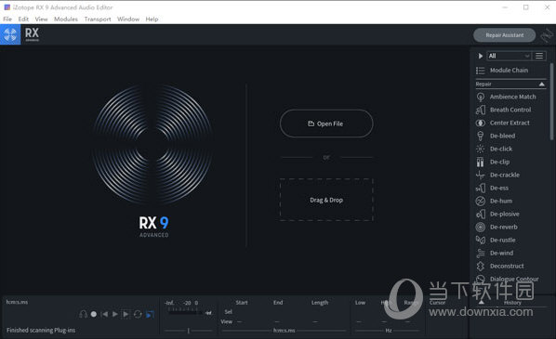Rewind to start in transport
The height and width of the screenshot is (339, 556).
click(x=104, y=314)
